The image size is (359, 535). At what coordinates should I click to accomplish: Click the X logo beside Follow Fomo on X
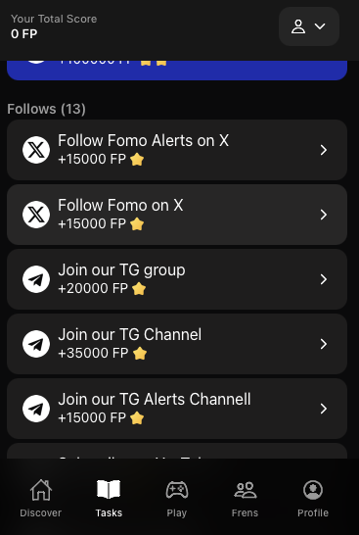(x=36, y=215)
